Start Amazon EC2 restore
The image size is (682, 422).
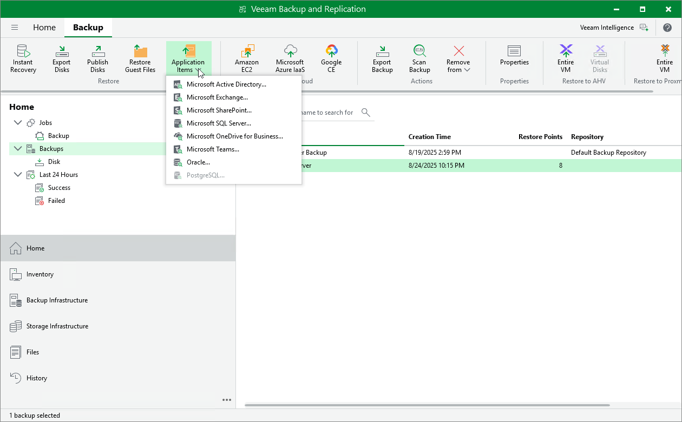point(247,58)
